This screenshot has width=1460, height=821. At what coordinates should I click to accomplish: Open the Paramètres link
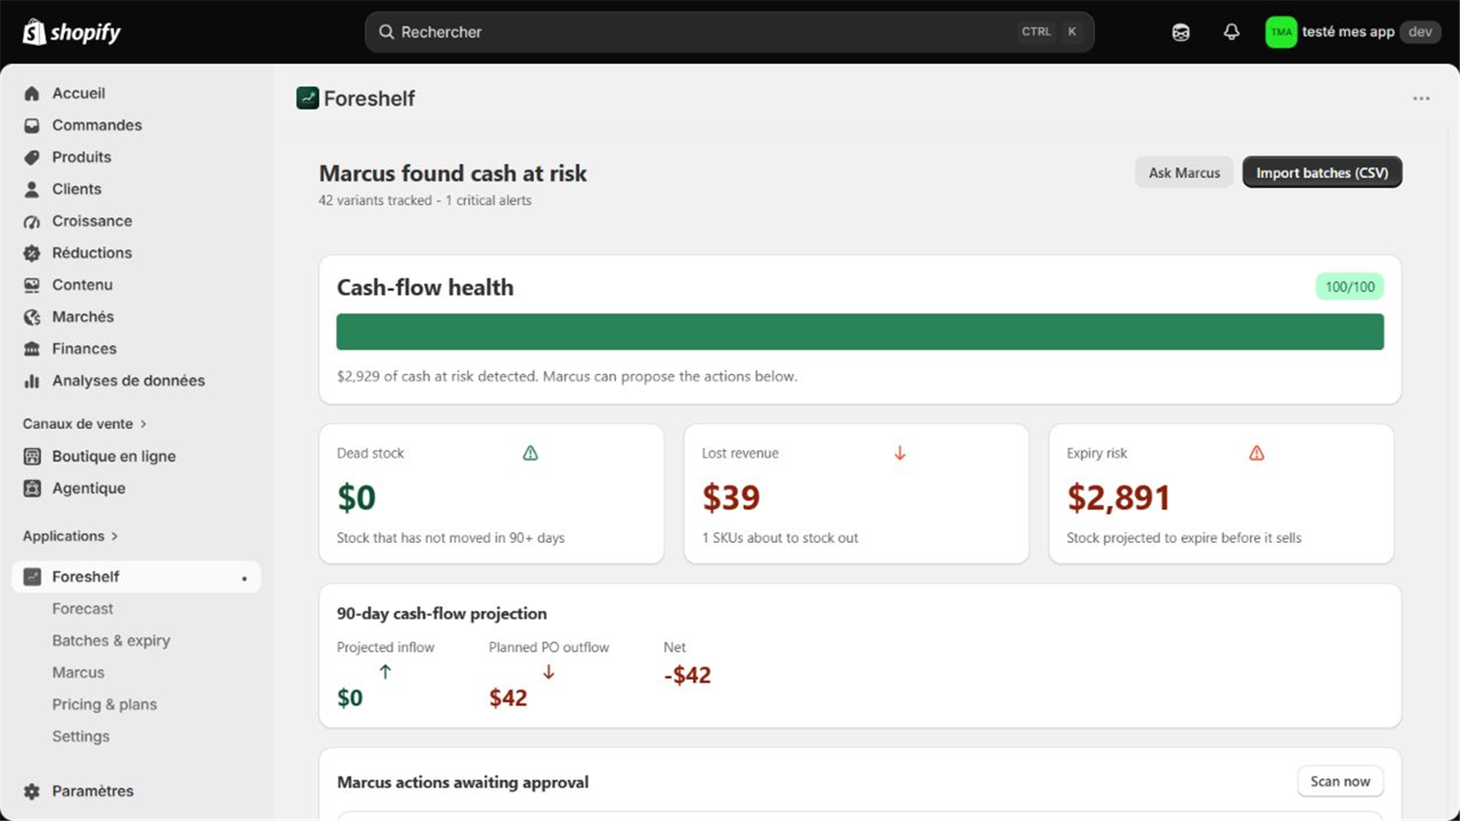(x=93, y=791)
